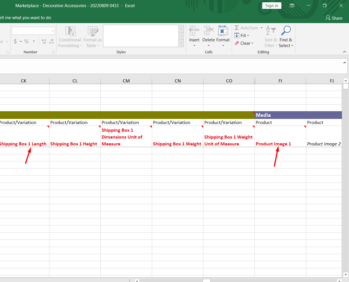Select Shipping Box 1 Weight Unit cell
Viewport: 349px width, 282px height.
pyautogui.click(x=229, y=137)
